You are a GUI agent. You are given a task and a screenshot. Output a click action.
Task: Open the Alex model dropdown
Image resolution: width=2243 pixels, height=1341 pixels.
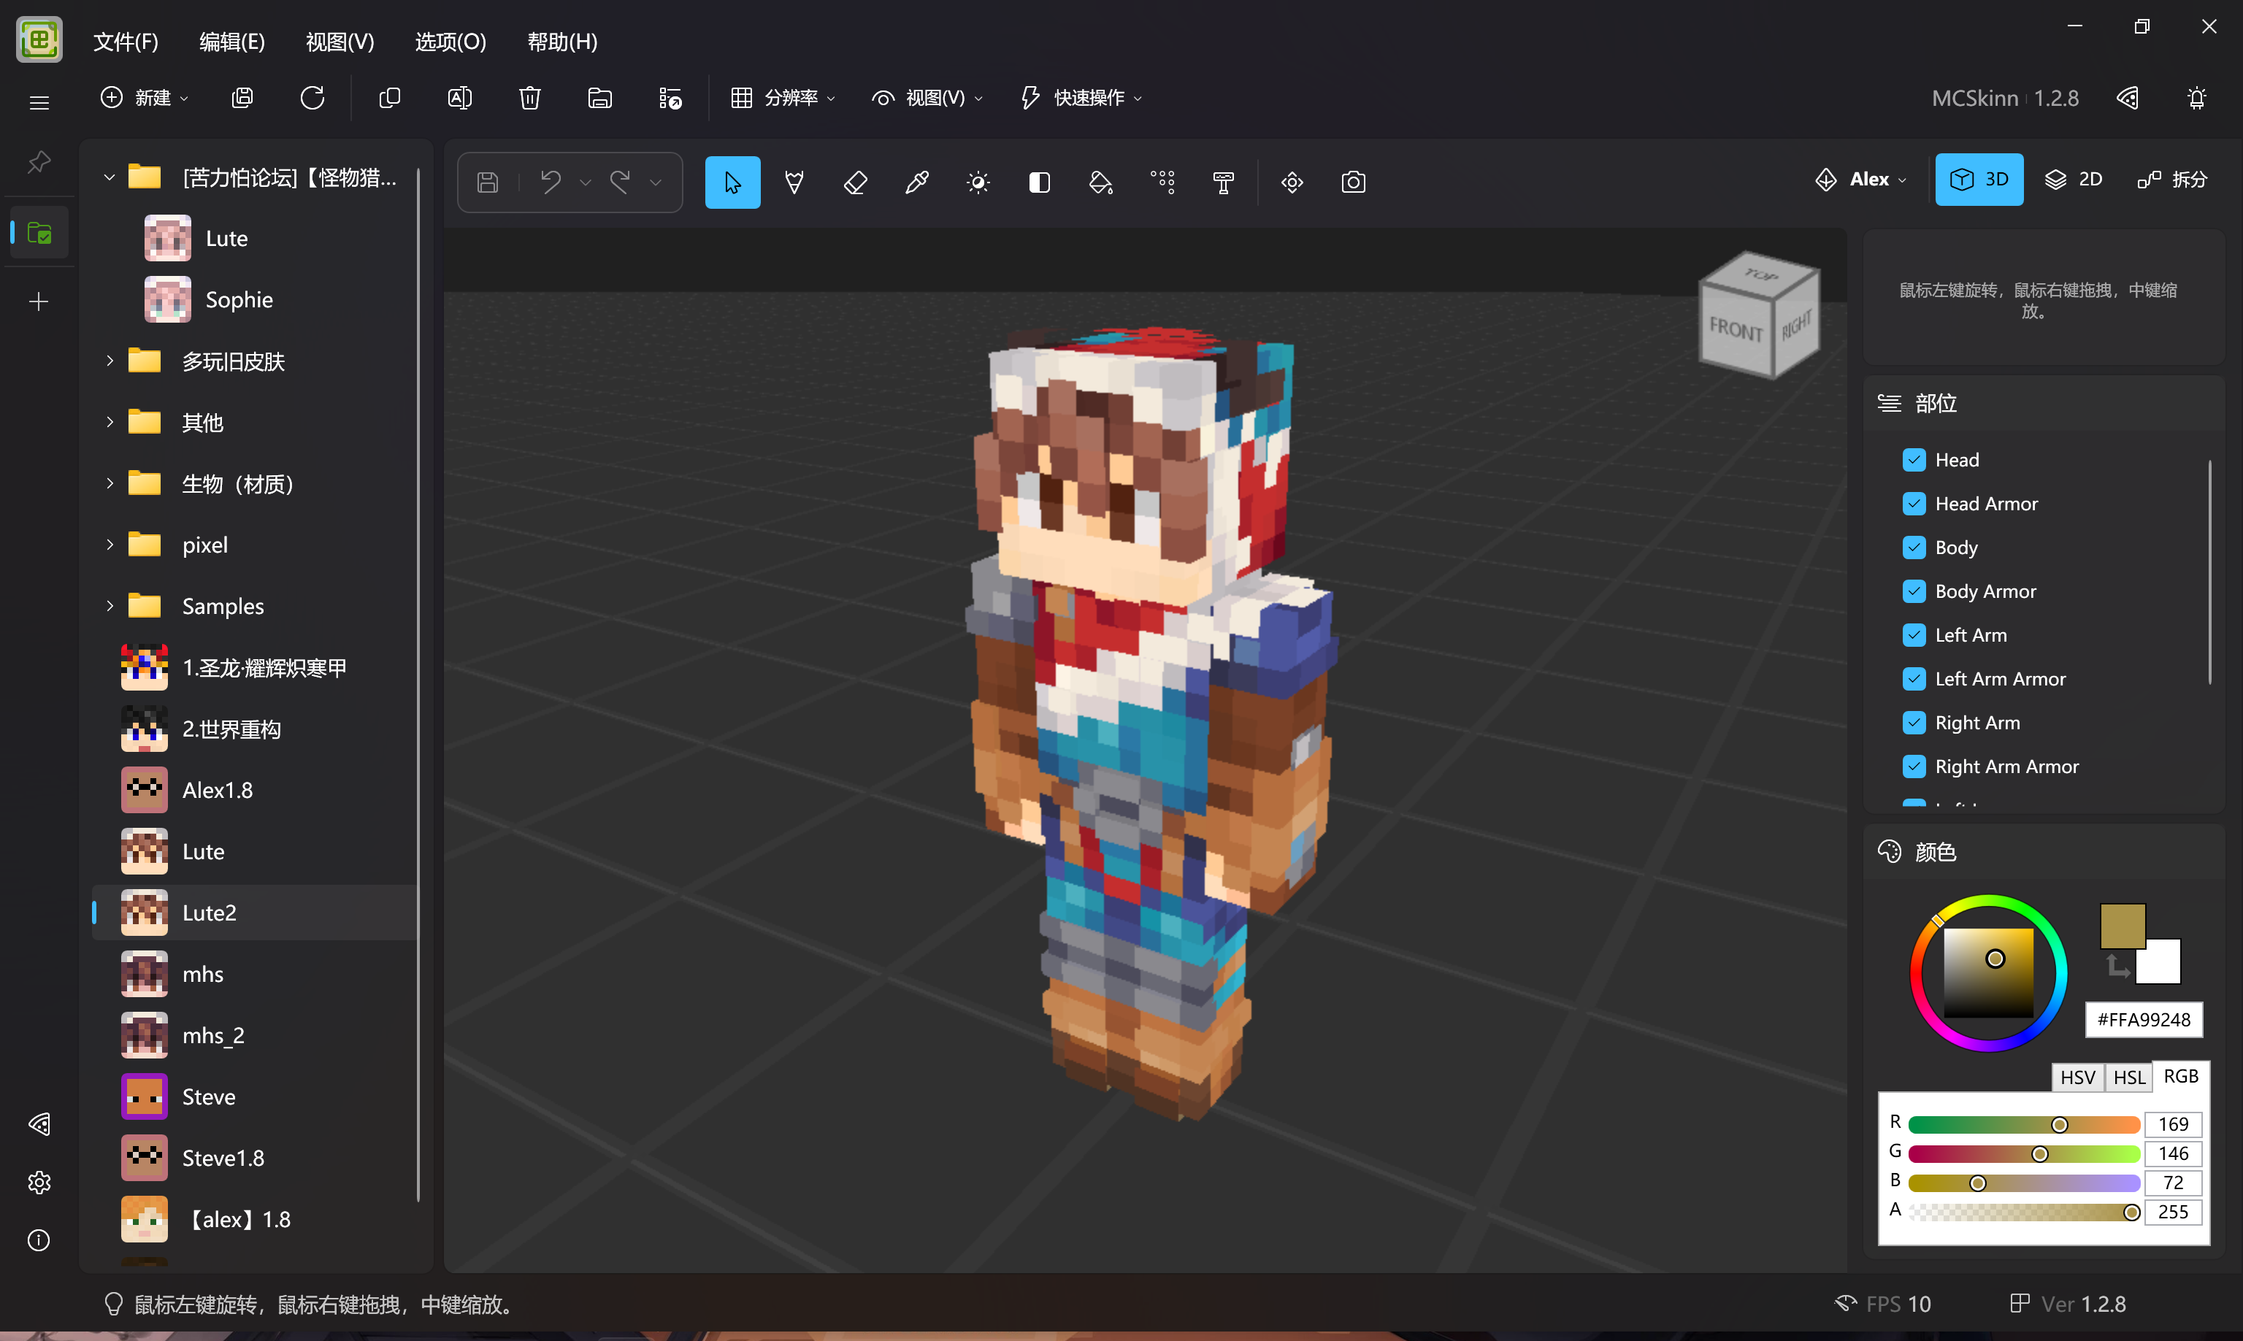1860,179
